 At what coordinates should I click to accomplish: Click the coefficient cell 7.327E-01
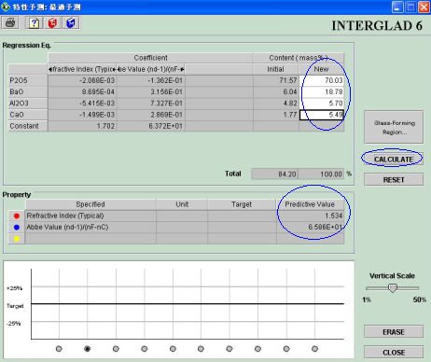point(151,104)
